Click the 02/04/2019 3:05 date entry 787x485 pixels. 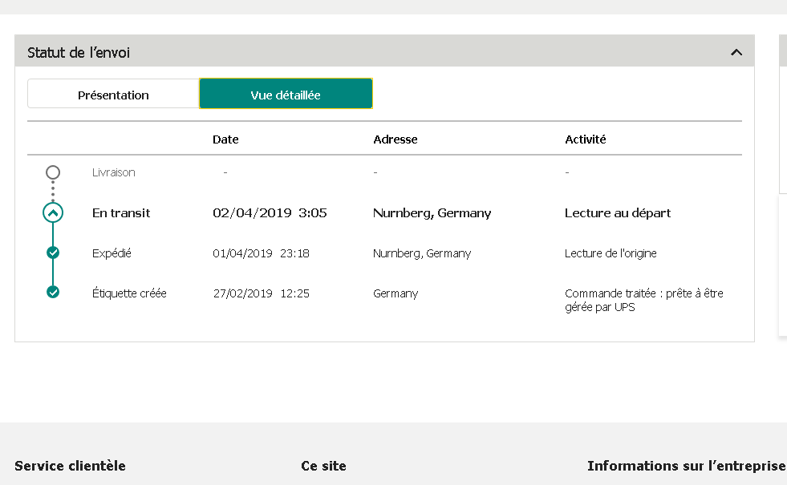(x=270, y=213)
